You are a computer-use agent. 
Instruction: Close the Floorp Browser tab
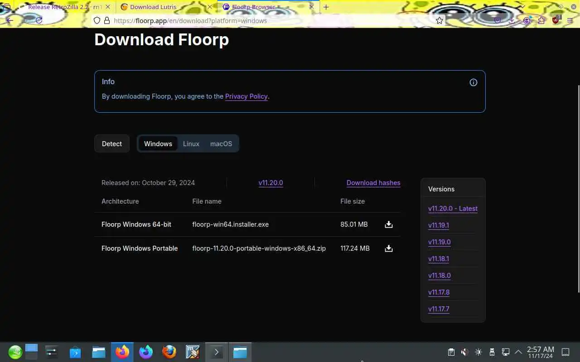point(312,7)
